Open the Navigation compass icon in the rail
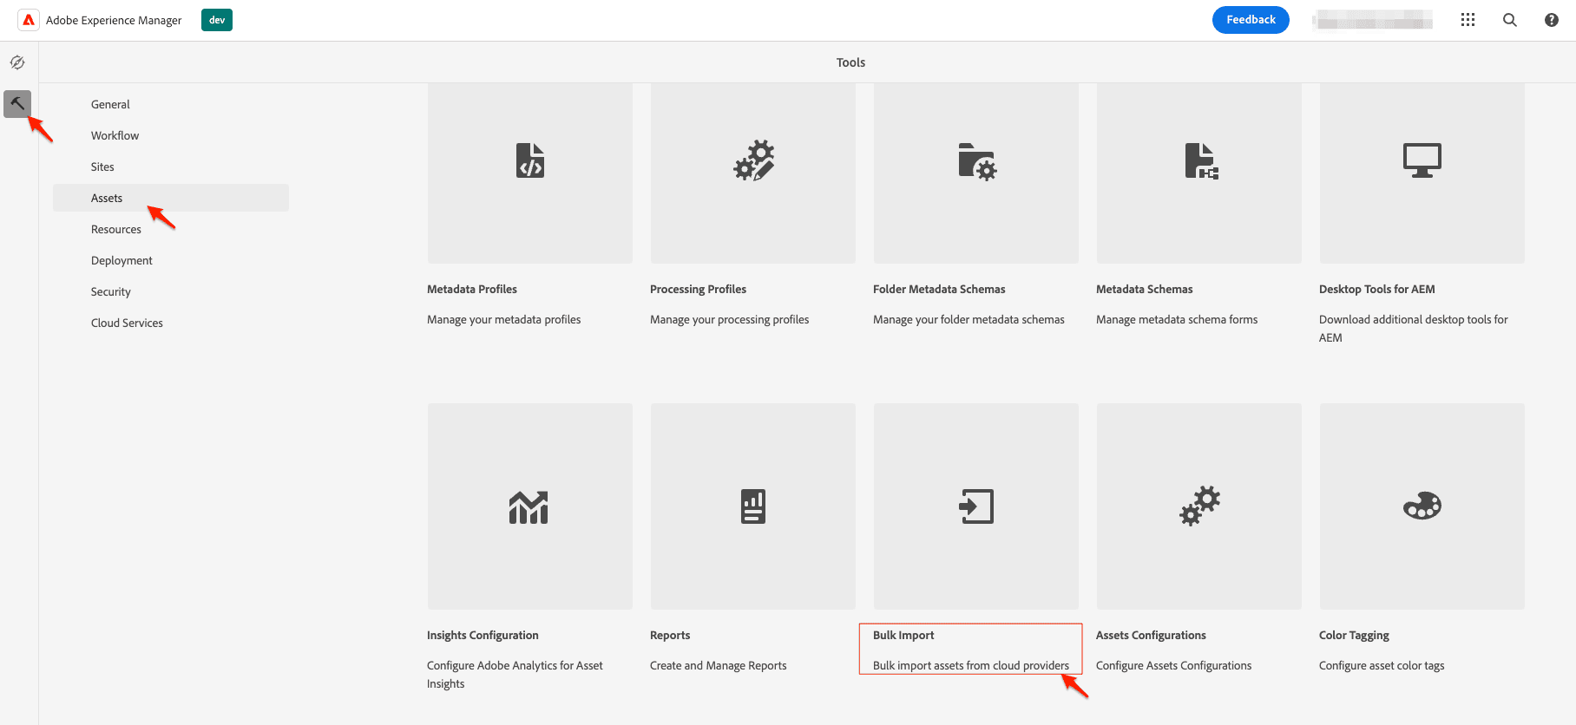The image size is (1576, 725). 17,62
